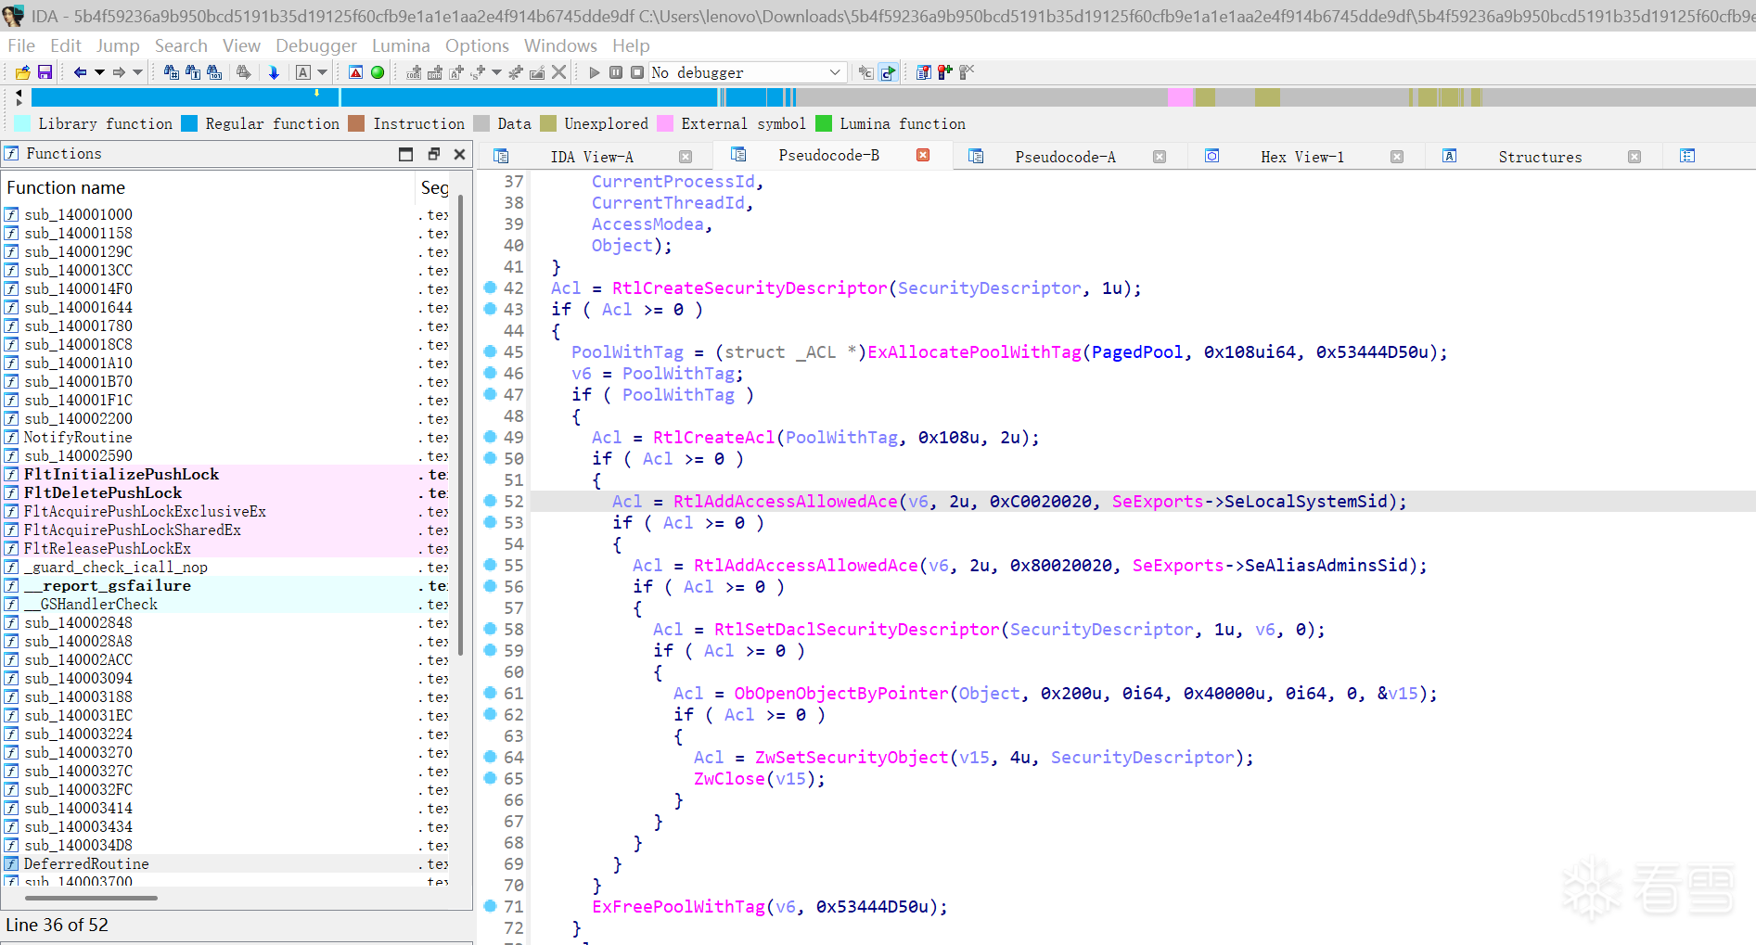Click the External symbol pink legend swatch
This screenshot has height=945, width=1756.
pyautogui.click(x=665, y=123)
